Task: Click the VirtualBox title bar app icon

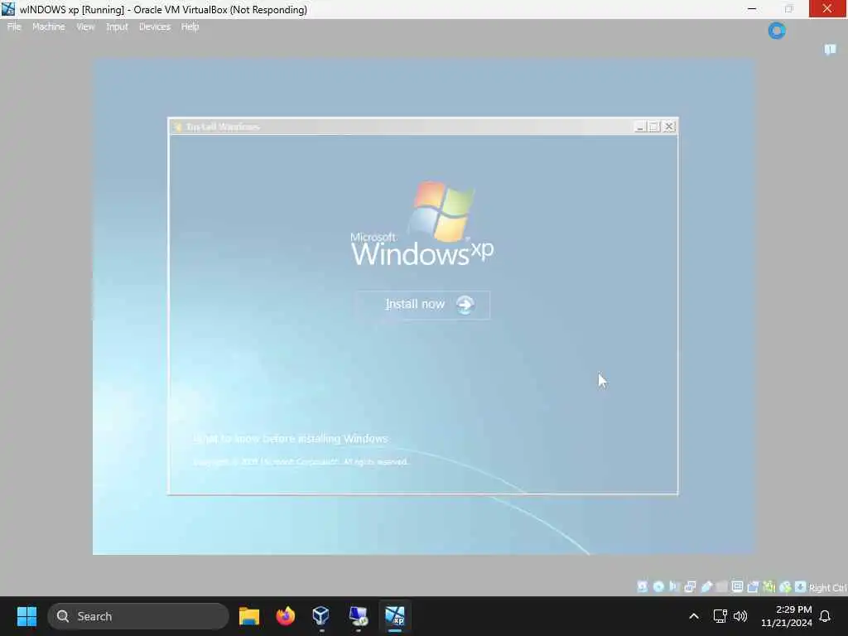Action: click(8, 9)
